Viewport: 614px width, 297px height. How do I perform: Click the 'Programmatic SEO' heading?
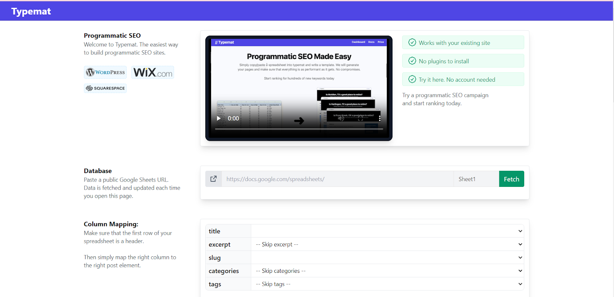coord(112,36)
